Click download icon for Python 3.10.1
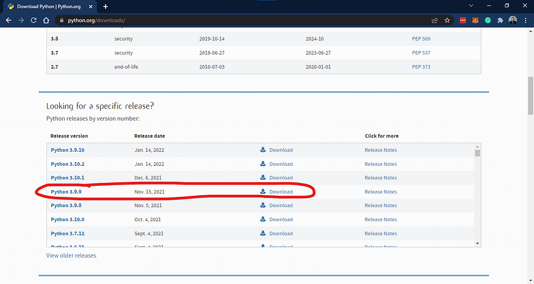The width and height of the screenshot is (534, 284). 263,177
